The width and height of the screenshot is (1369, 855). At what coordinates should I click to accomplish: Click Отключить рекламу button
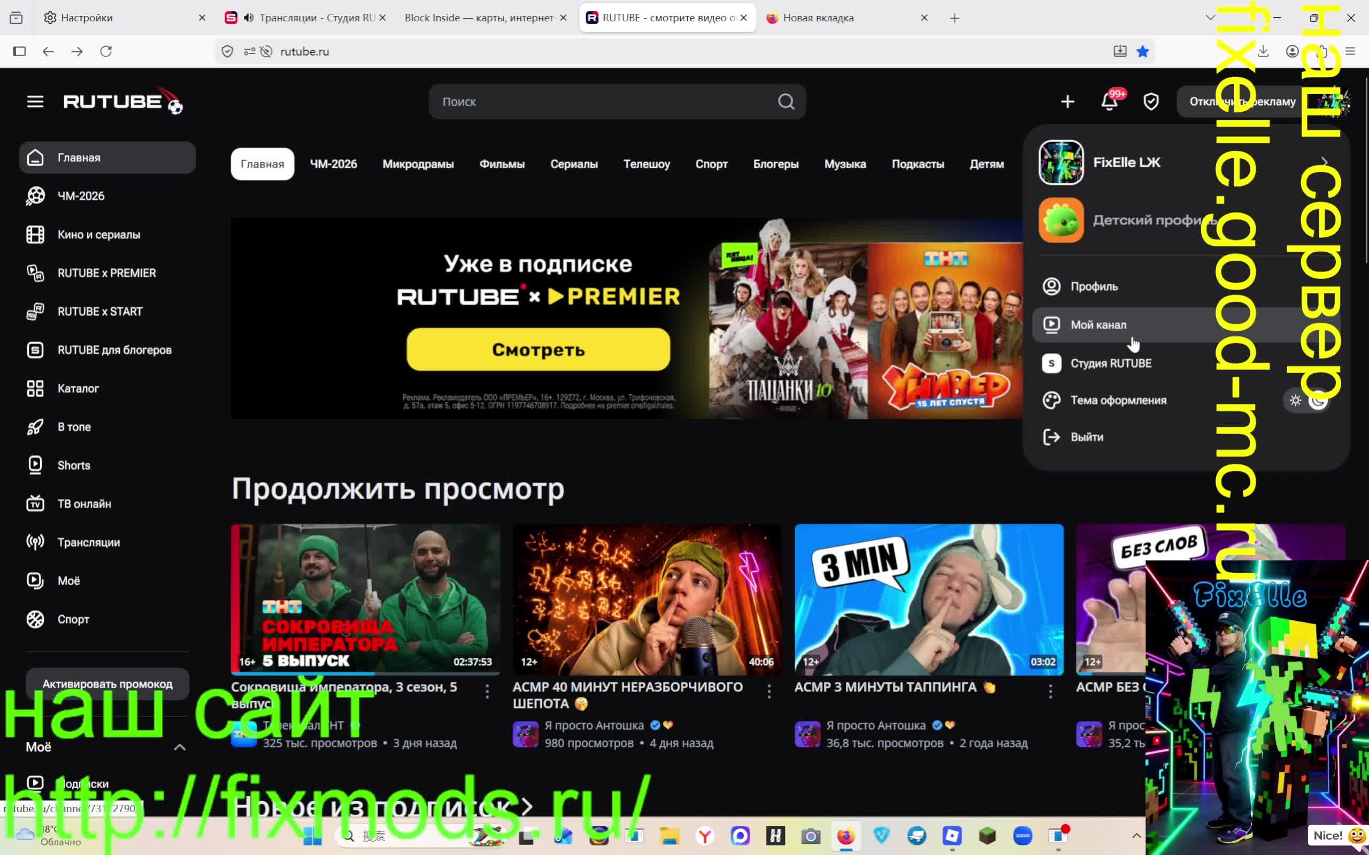(x=1242, y=102)
